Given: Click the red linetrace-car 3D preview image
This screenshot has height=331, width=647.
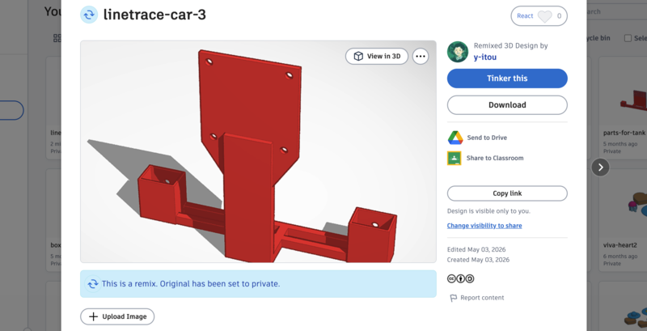Looking at the screenshot, I should [x=258, y=151].
